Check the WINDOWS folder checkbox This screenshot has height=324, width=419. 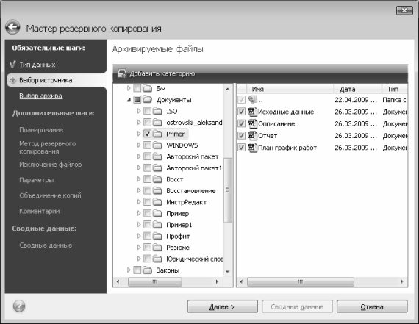tap(147, 145)
